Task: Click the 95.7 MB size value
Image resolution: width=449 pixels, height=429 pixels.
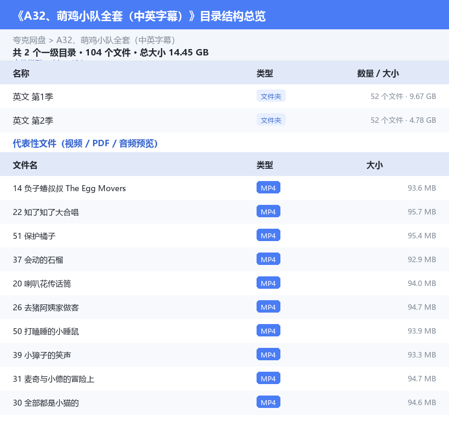Action: 422,212
